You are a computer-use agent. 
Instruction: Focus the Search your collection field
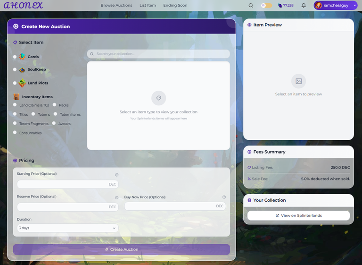[158, 54]
